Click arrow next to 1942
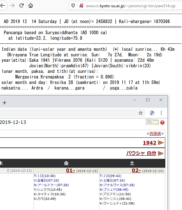Image resolution: width=182 pixels, height=210 pixels. click(161, 143)
